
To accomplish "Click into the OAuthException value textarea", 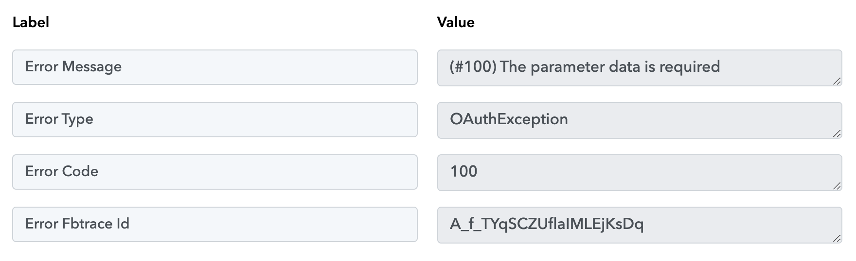I will point(640,120).
